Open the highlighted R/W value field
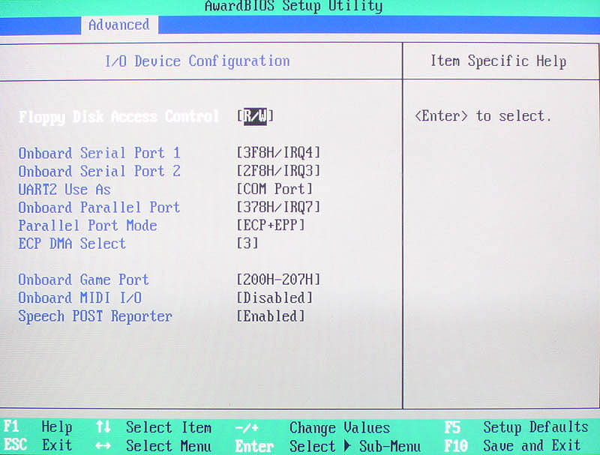600x455 pixels. coord(255,116)
